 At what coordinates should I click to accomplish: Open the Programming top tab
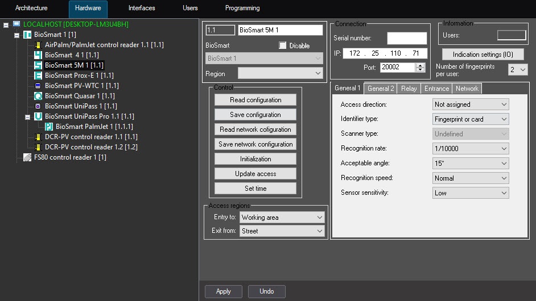tap(242, 9)
